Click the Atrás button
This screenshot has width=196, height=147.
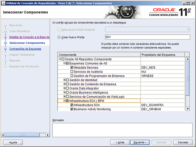point(120,142)
